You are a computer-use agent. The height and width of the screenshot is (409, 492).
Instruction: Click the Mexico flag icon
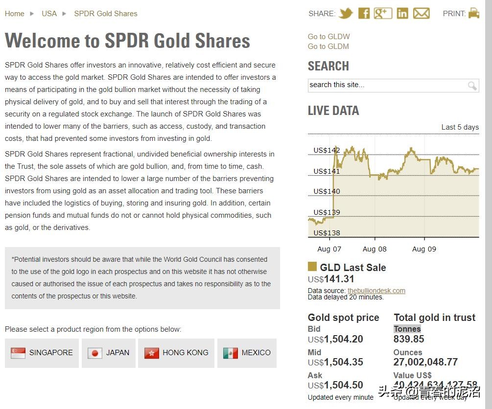point(231,353)
